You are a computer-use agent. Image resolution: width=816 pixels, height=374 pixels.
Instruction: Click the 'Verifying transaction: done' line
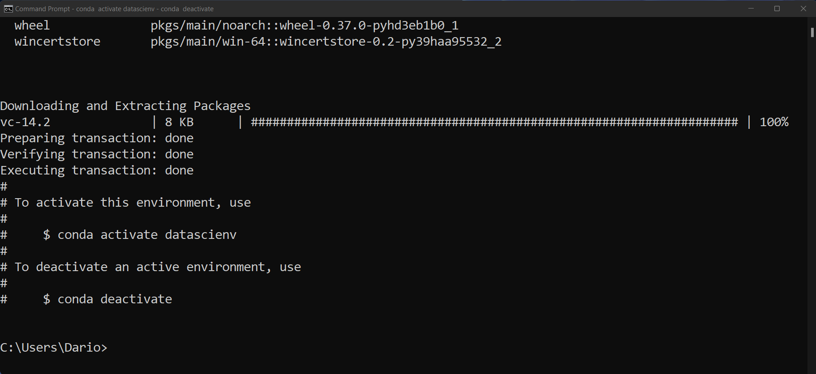pos(97,154)
